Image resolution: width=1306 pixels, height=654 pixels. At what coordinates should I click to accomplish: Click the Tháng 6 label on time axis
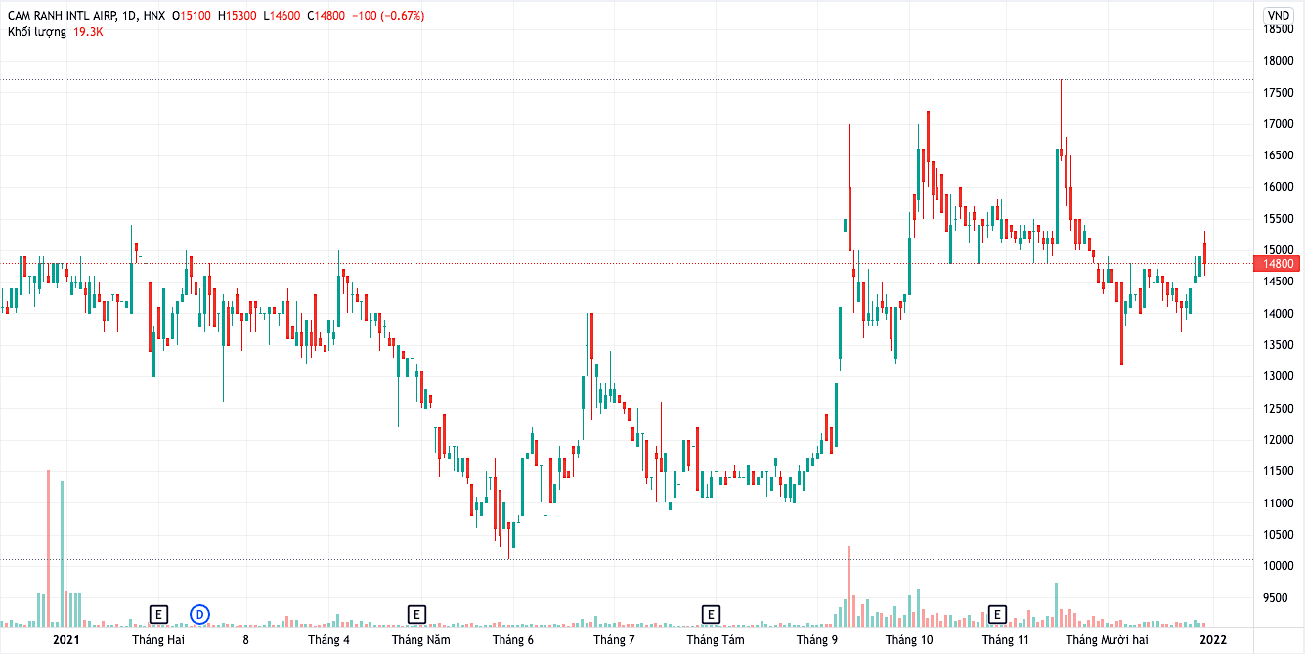(513, 640)
